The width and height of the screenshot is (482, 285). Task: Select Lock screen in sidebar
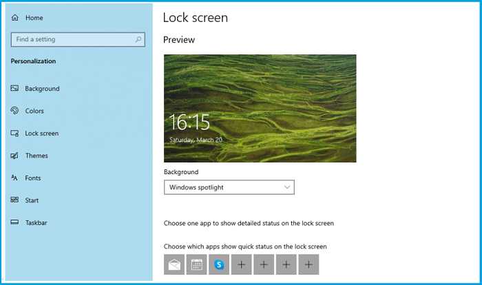41,134
